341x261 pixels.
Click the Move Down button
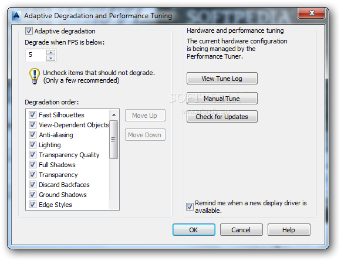[x=145, y=135]
